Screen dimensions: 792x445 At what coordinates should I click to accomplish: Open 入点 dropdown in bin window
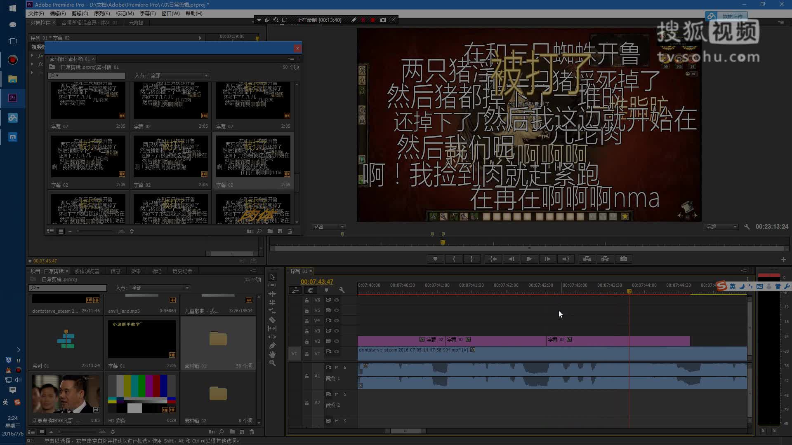(x=179, y=76)
